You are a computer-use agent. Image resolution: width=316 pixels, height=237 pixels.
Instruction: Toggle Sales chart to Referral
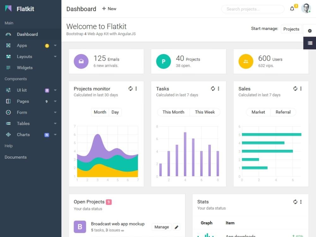point(283,112)
